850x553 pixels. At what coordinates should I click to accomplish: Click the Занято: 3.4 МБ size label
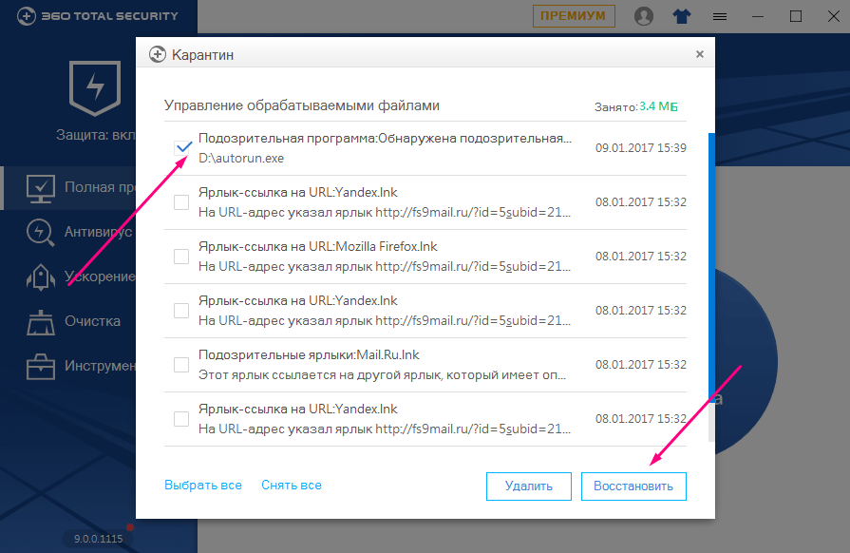pos(636,106)
